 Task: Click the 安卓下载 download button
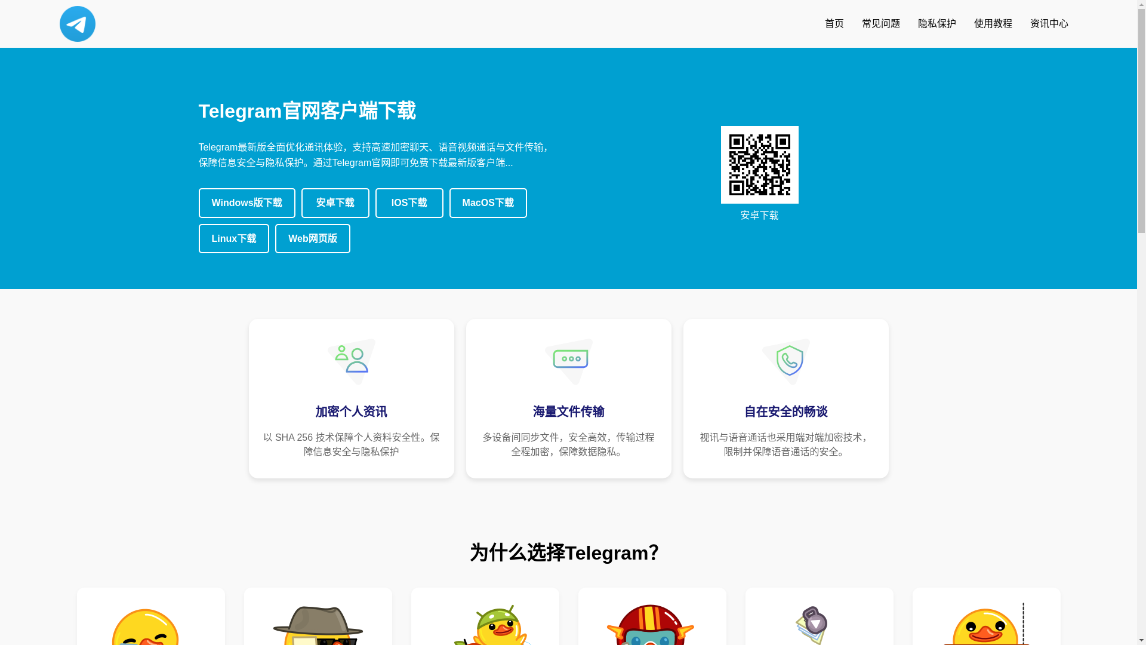click(335, 203)
